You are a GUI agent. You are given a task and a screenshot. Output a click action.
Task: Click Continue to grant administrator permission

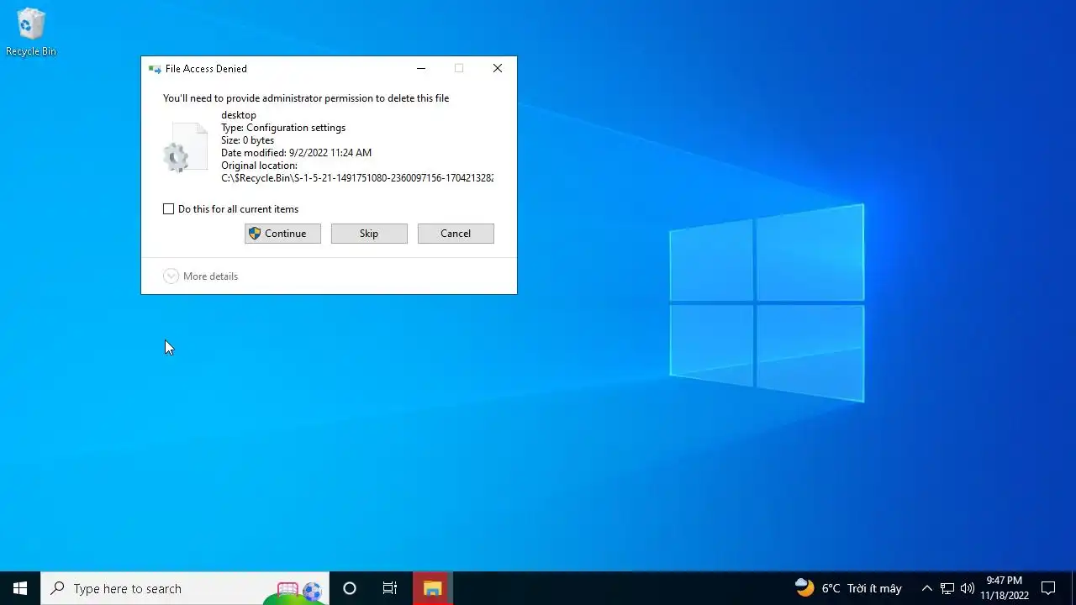(282, 234)
